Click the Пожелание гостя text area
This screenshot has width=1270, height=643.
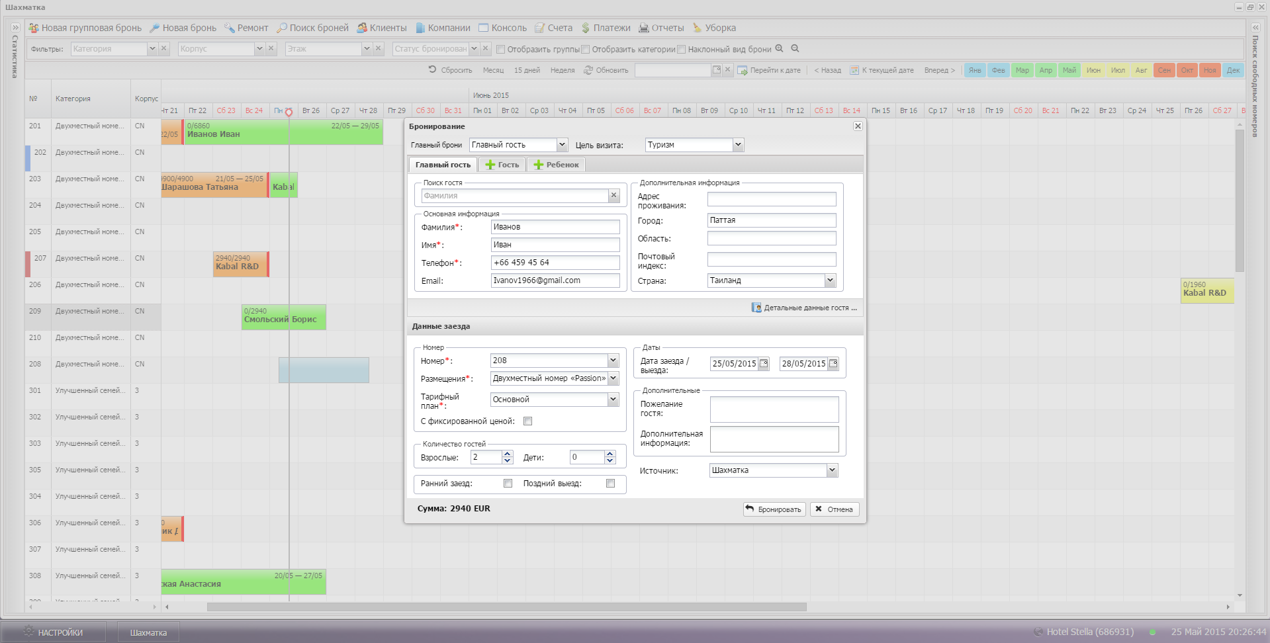coord(774,409)
